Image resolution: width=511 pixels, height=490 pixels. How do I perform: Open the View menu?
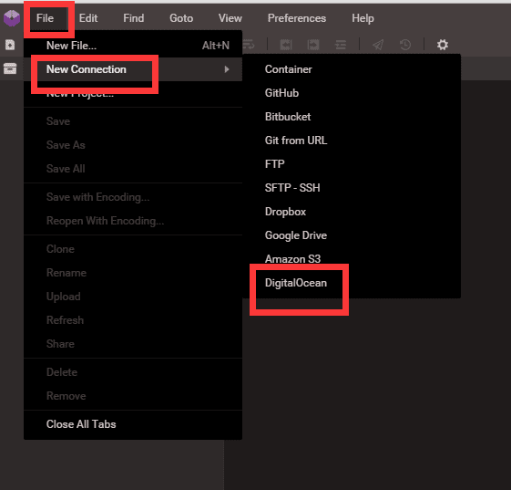230,18
